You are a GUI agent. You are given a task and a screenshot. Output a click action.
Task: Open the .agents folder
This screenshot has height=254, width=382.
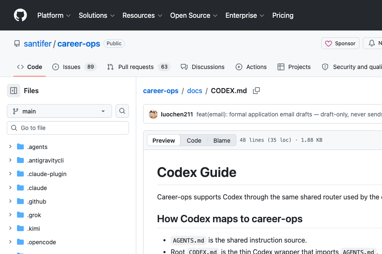pos(37,147)
